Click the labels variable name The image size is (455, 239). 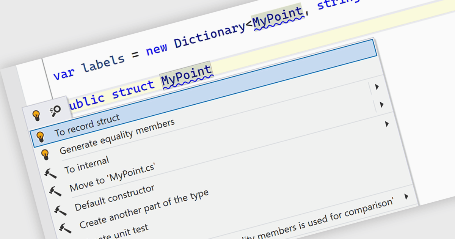pos(103,63)
